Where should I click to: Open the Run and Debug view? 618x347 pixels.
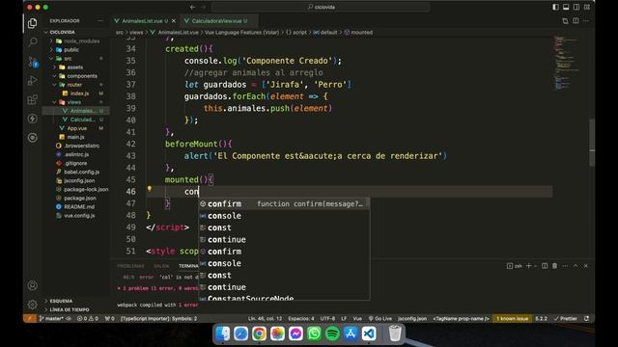pos(32,80)
